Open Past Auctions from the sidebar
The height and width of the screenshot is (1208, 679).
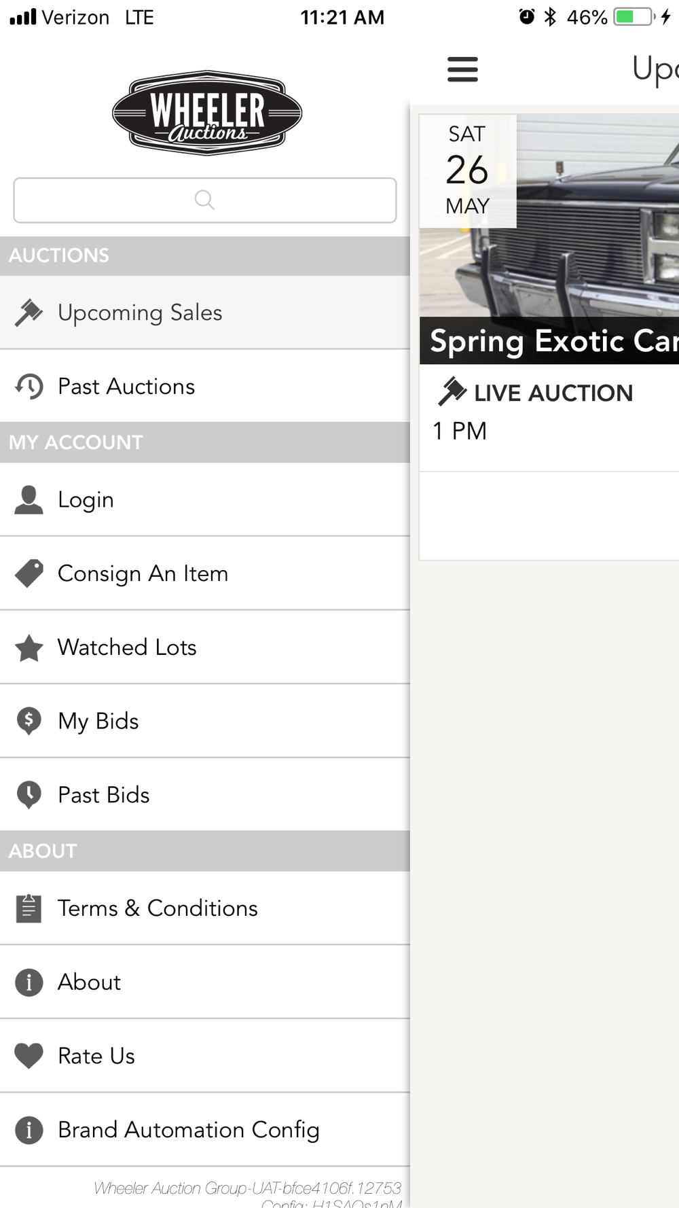205,387
